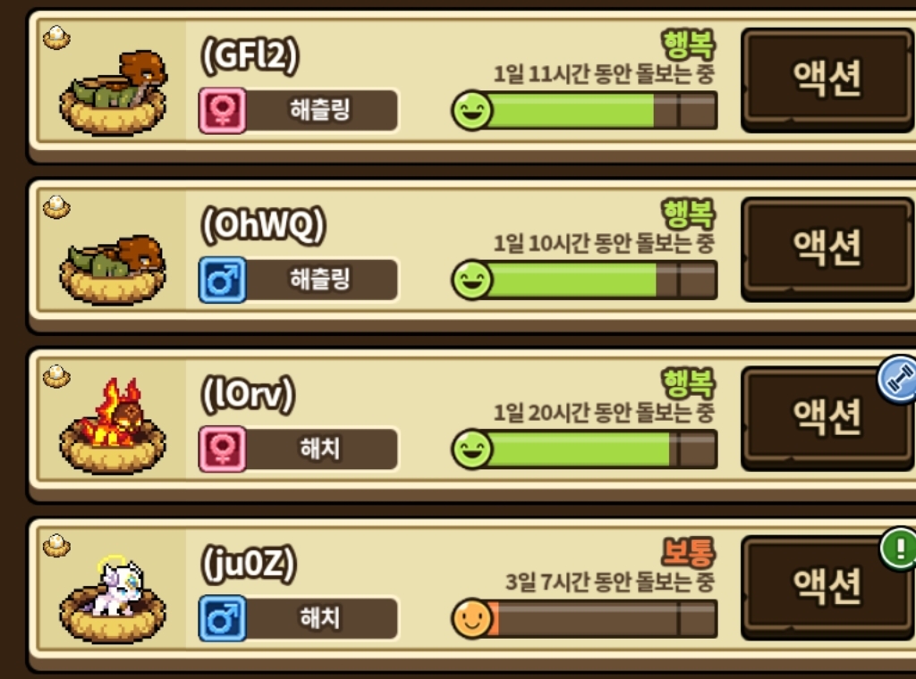Select the white ju0Z dragon thumbnail

tap(114, 599)
